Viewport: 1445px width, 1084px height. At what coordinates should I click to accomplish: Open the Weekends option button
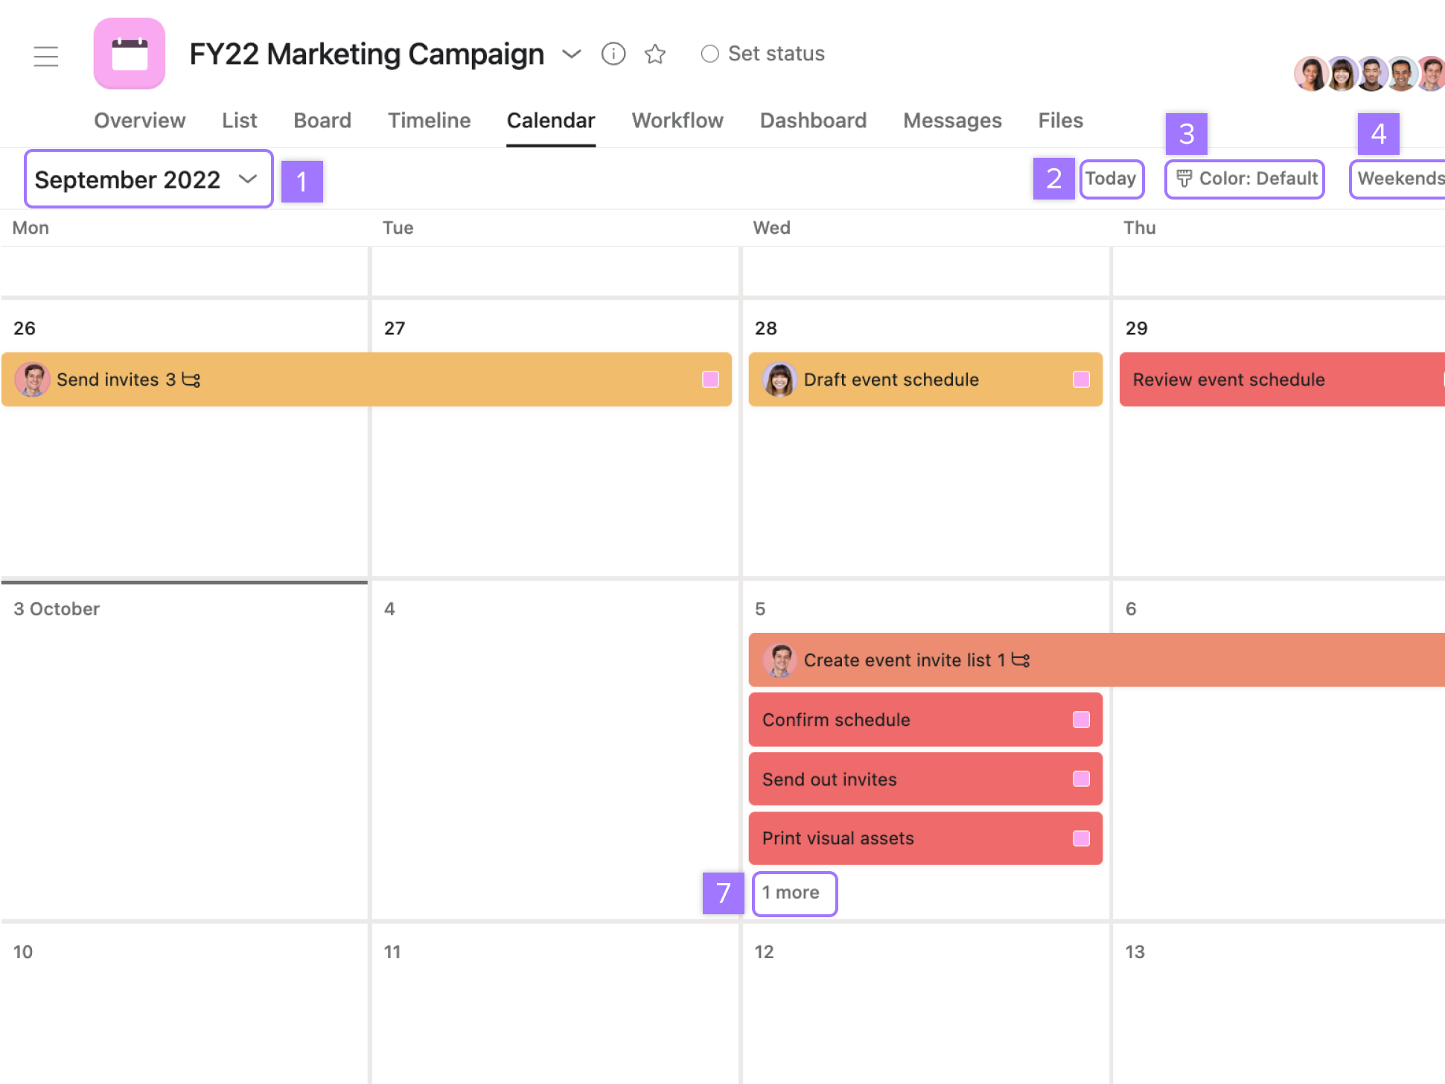click(x=1397, y=179)
